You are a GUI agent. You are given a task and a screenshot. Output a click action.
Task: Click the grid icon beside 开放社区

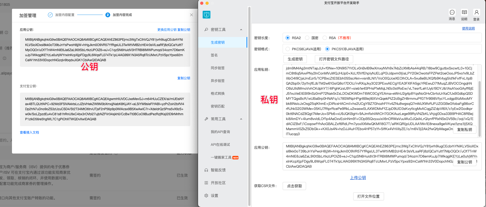pyautogui.click(x=206, y=183)
